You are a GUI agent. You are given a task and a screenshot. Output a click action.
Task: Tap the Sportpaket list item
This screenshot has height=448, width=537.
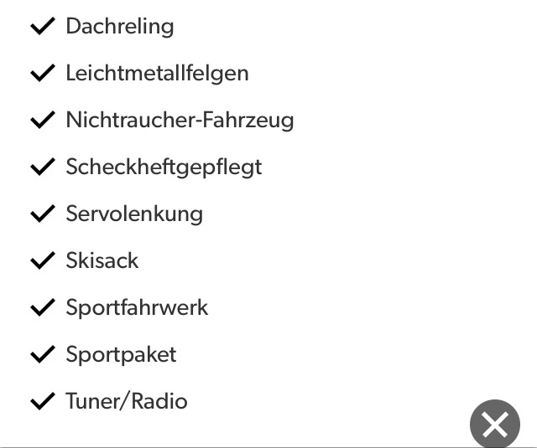(x=121, y=355)
